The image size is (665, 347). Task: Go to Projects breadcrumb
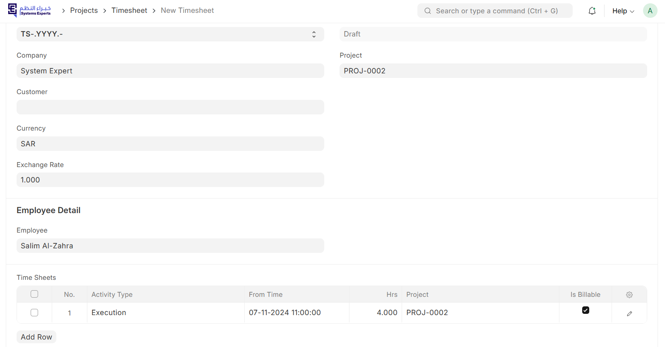[x=84, y=10]
